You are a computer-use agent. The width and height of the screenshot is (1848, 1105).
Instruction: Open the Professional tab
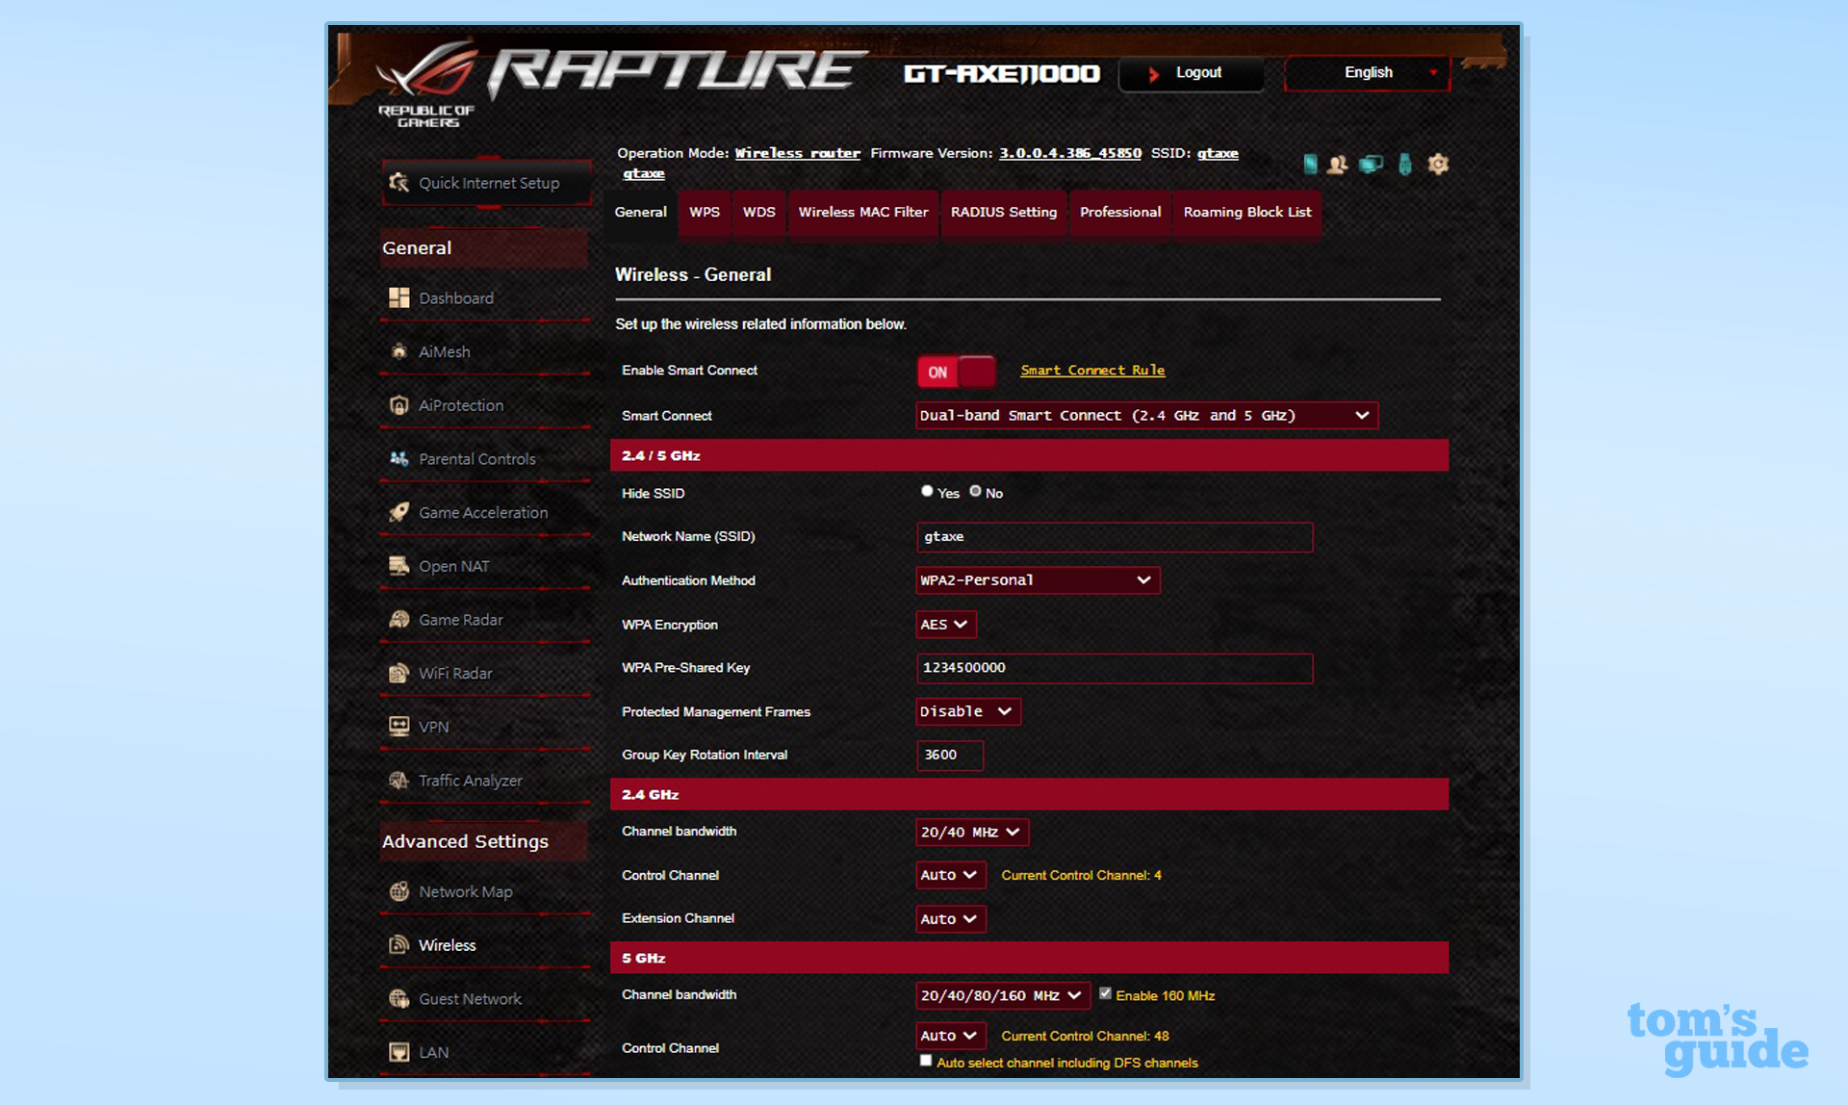coord(1120,213)
